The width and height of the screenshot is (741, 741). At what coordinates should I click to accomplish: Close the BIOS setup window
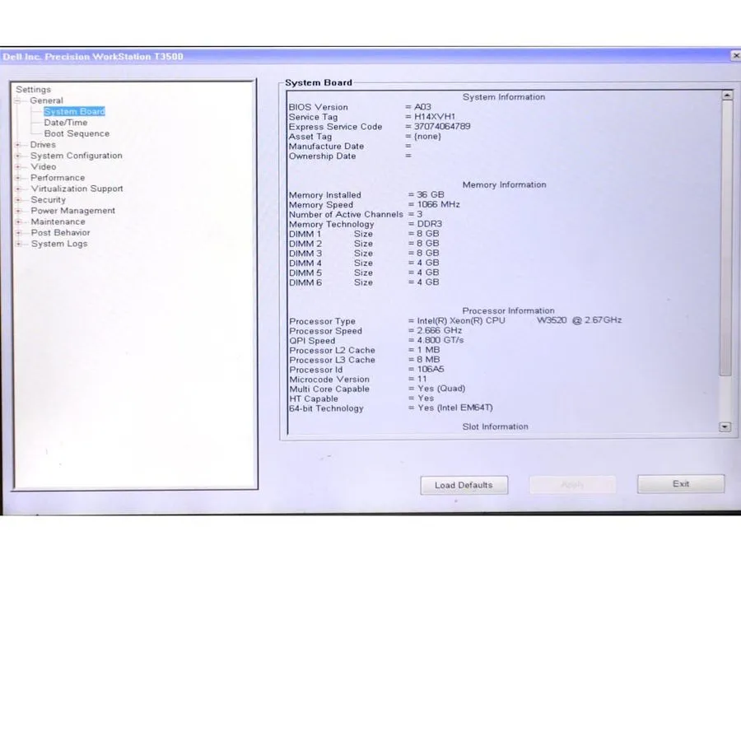tap(736, 56)
